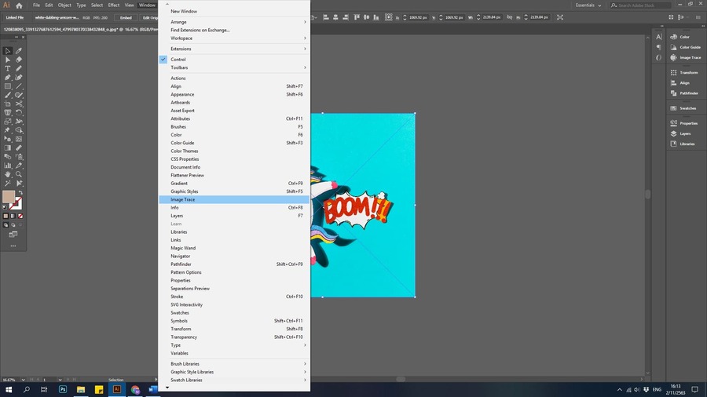This screenshot has height=397, width=707.
Task: Click the BOOM!!! image on artboard
Action: tap(357, 209)
